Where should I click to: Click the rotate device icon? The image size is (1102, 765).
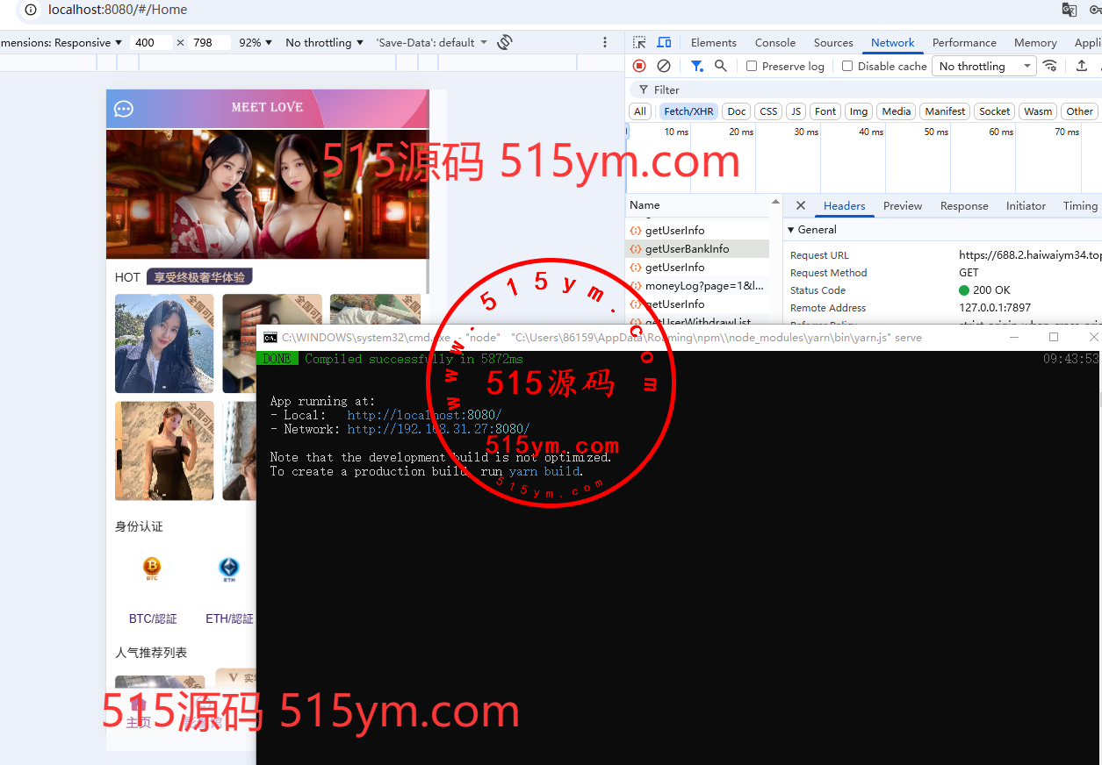click(504, 42)
